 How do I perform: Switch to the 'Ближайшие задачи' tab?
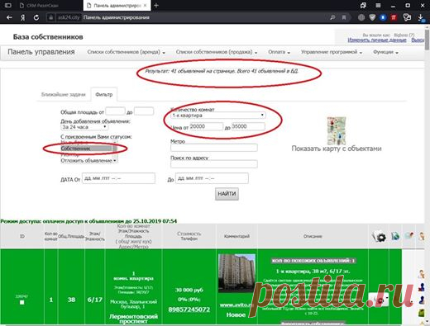click(x=64, y=94)
